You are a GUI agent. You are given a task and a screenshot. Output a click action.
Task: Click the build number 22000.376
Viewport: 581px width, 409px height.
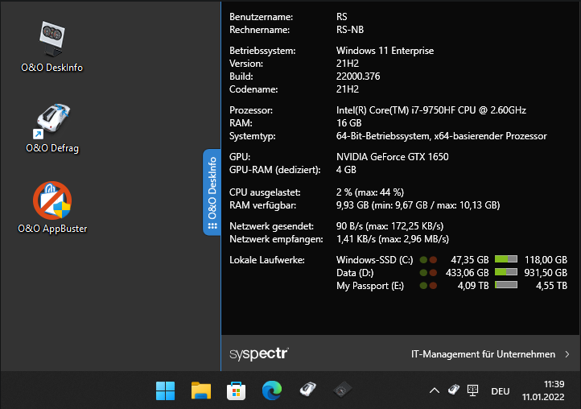358,76
